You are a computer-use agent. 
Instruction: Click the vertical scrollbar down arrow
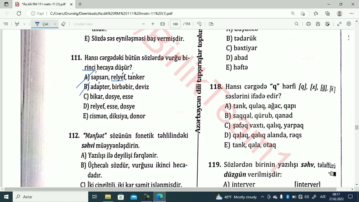(x=357, y=185)
